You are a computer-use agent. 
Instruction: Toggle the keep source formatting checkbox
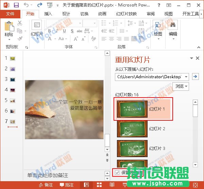pos(117,173)
